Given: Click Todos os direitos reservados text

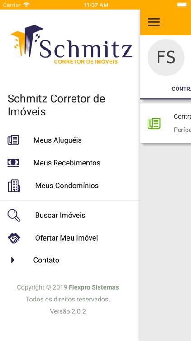Looking at the screenshot, I should [68, 299].
